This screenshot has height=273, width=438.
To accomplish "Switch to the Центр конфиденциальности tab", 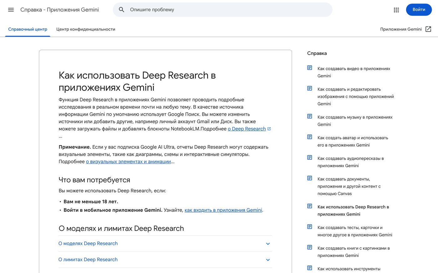I will (x=86, y=29).
